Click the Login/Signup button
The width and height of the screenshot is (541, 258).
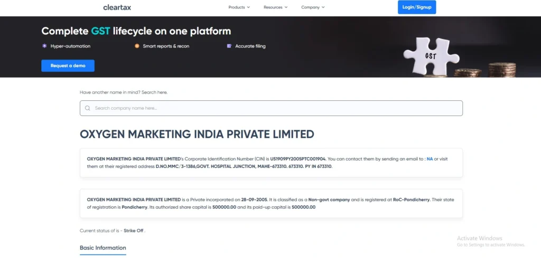point(417,7)
